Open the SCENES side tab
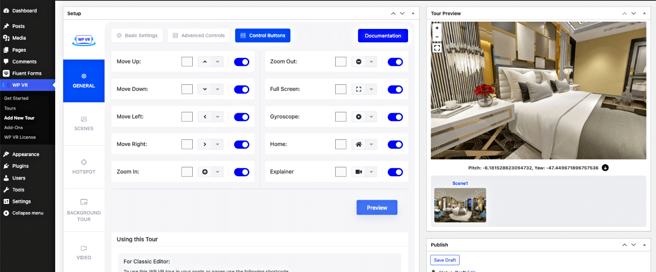 coord(84,124)
